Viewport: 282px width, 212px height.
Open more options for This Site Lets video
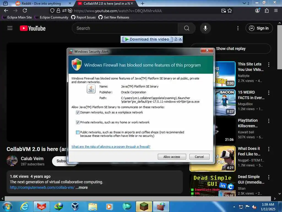(x=269, y=65)
